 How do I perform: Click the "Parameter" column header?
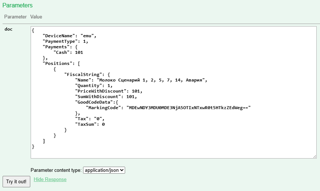pos(16,17)
